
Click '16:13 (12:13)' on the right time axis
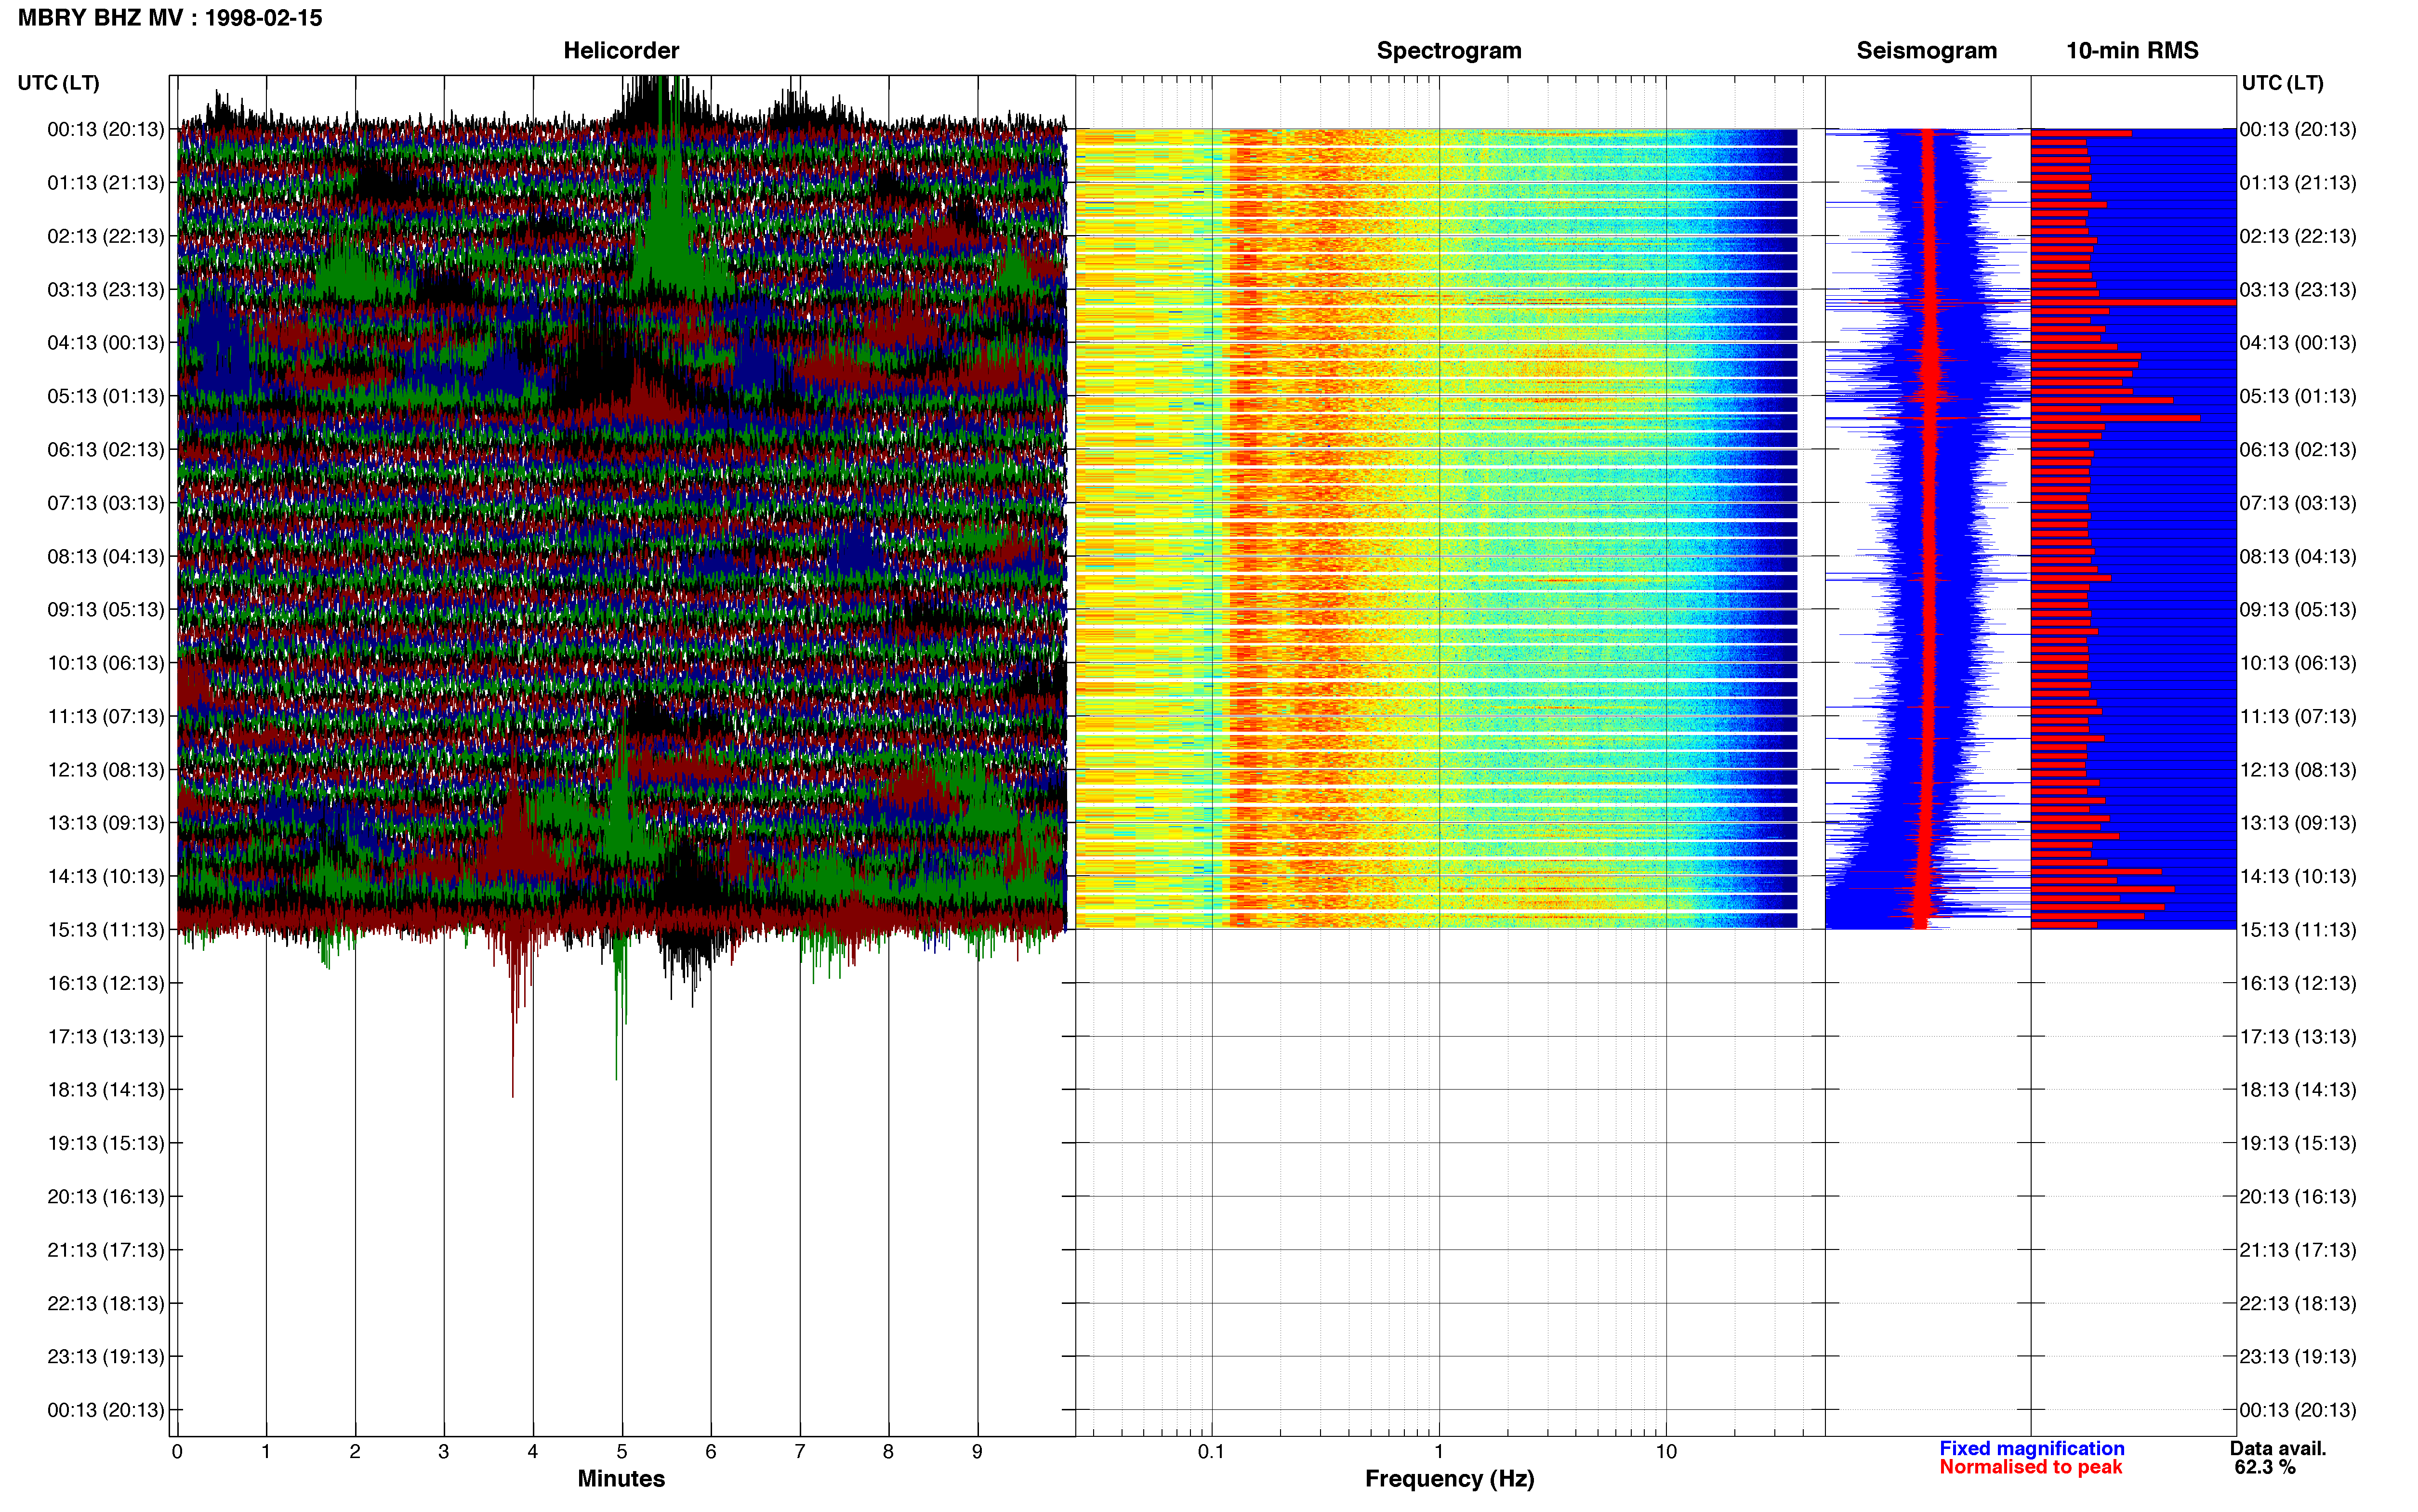2298,983
